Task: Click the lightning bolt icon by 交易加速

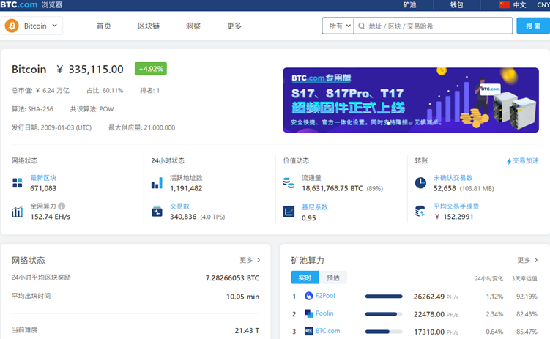Action: pos(509,161)
